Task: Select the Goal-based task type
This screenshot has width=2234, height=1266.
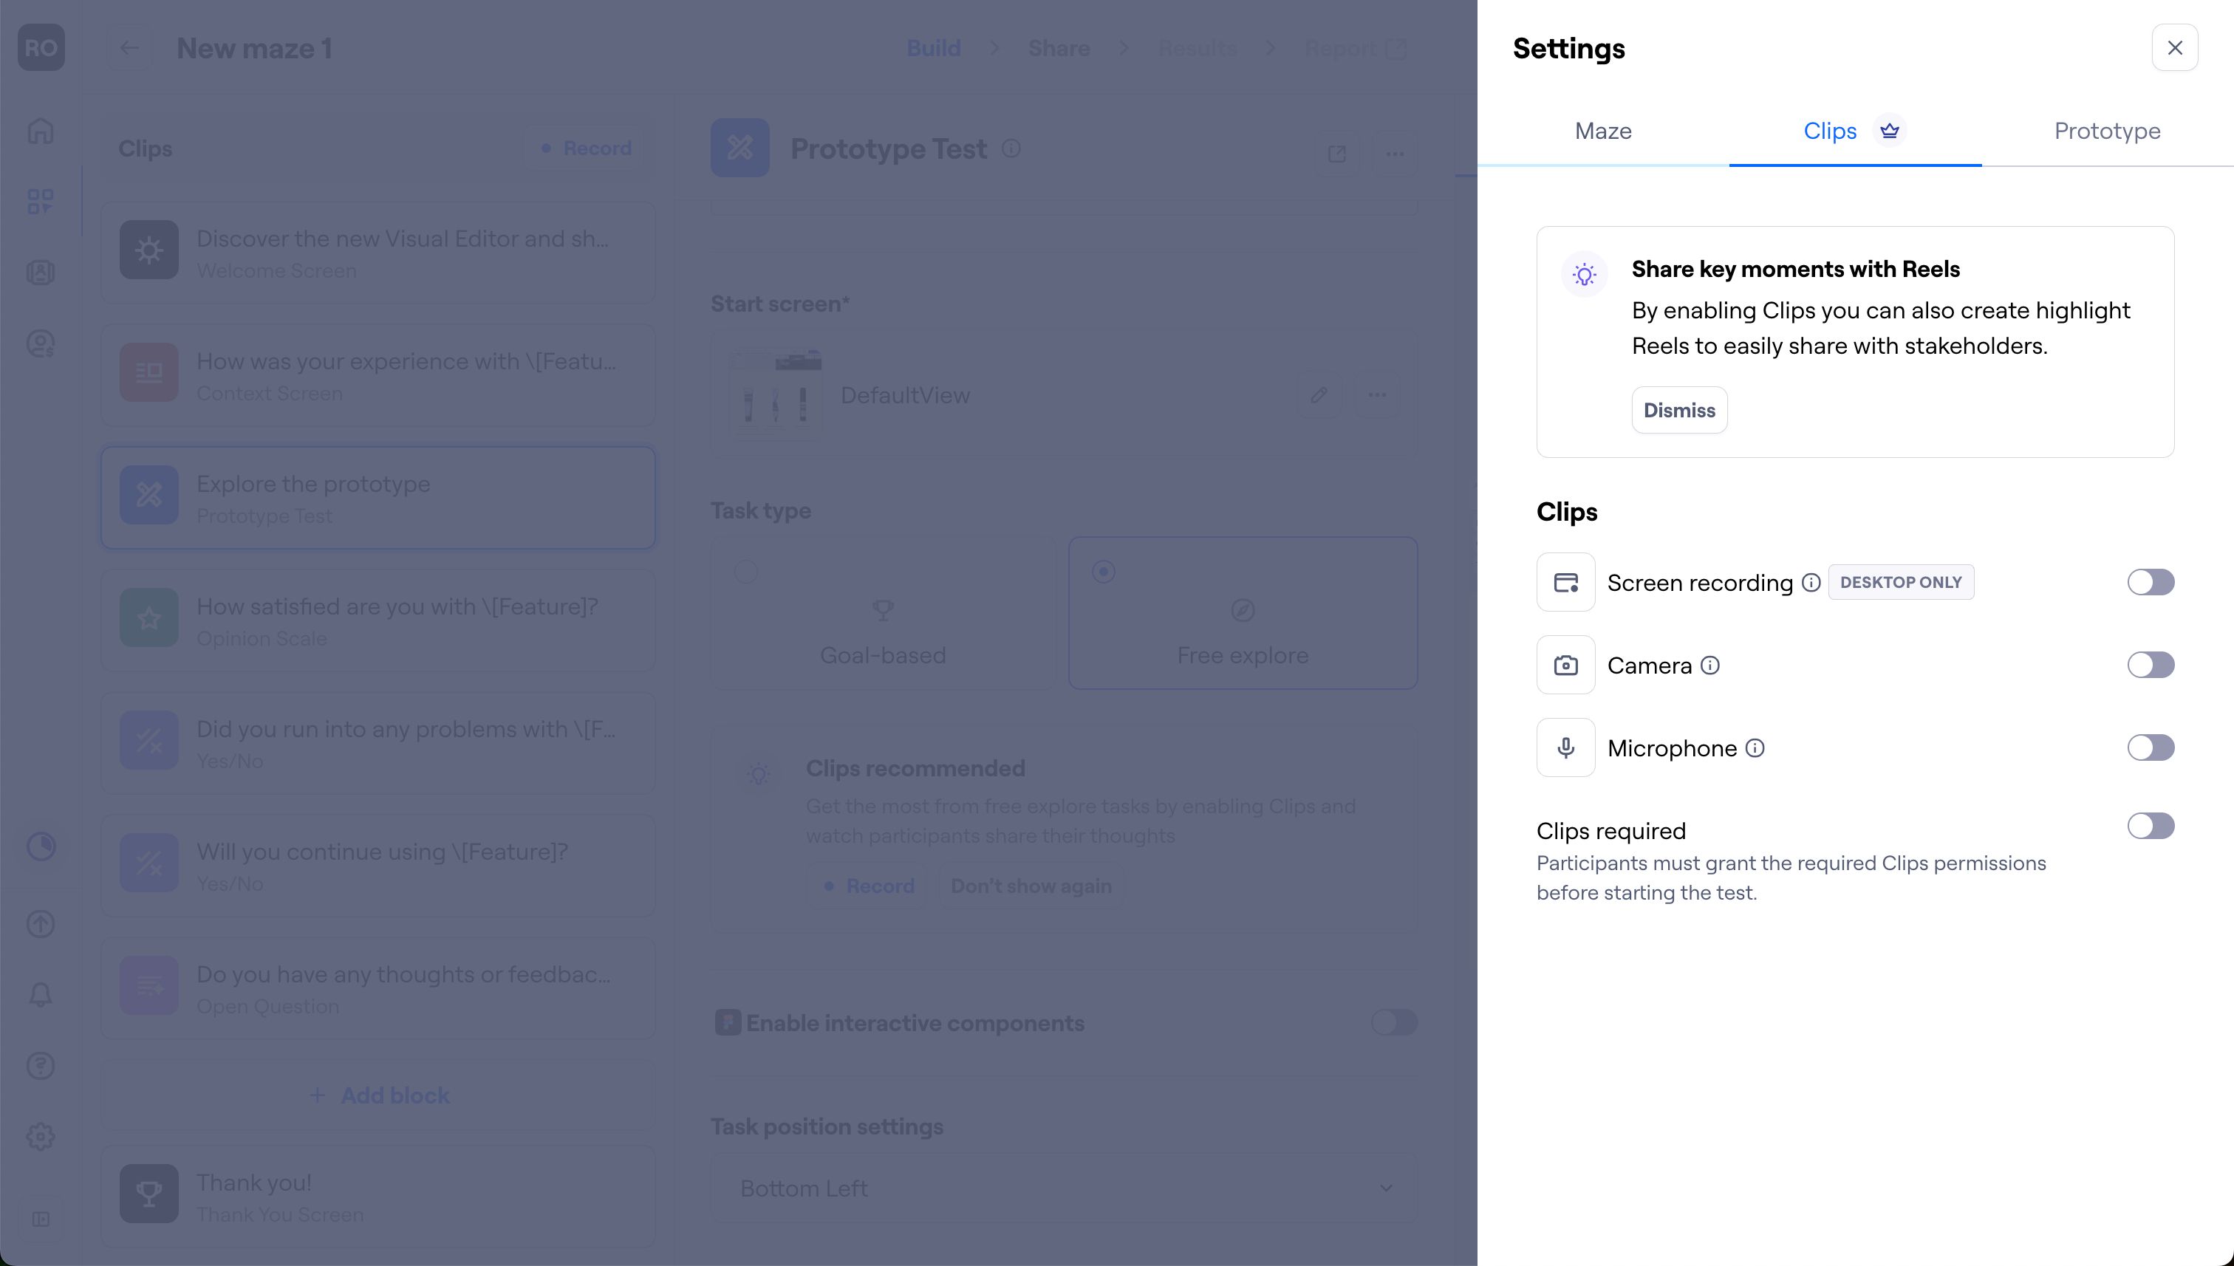Action: pyautogui.click(x=882, y=613)
